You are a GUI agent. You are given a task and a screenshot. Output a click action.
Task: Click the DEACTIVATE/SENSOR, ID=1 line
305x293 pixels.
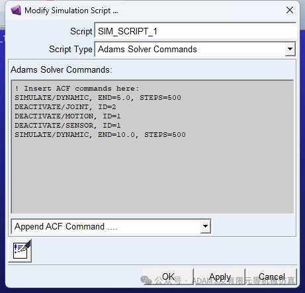[x=67, y=126]
